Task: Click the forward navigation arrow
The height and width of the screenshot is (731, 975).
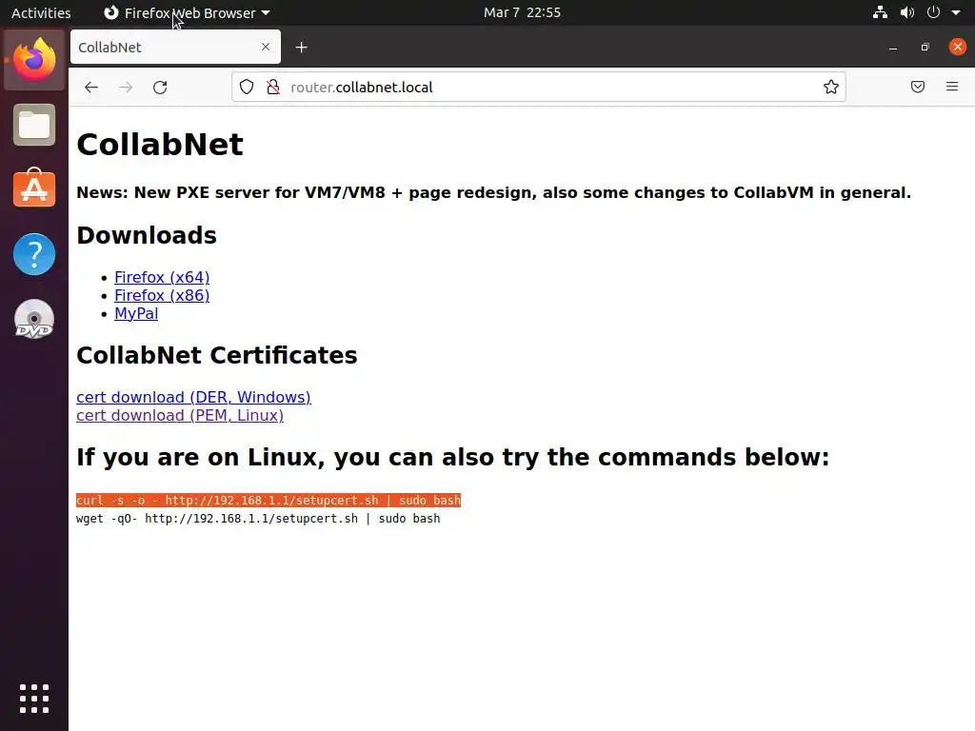Action: coord(126,87)
